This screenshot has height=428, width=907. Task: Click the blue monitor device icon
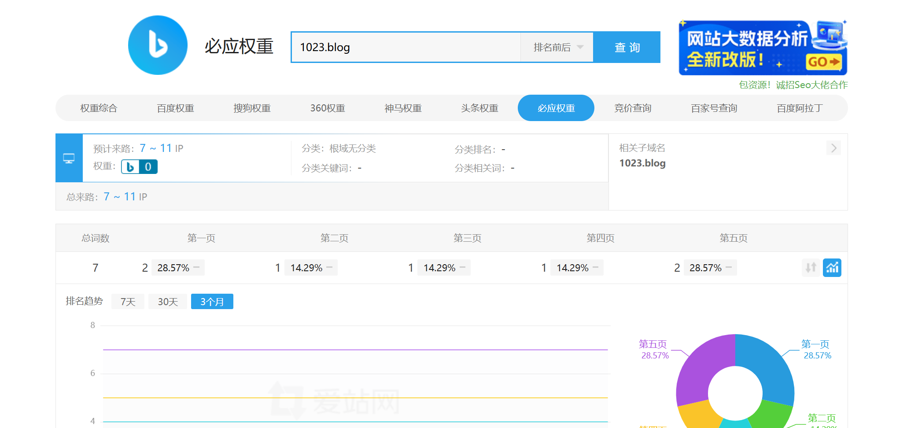click(x=69, y=158)
